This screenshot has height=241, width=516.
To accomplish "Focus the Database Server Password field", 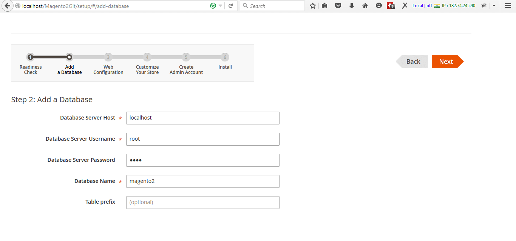I will coord(202,160).
